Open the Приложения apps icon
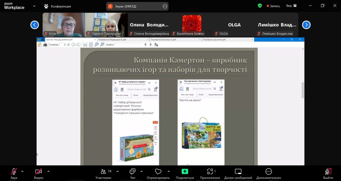 [210, 172]
